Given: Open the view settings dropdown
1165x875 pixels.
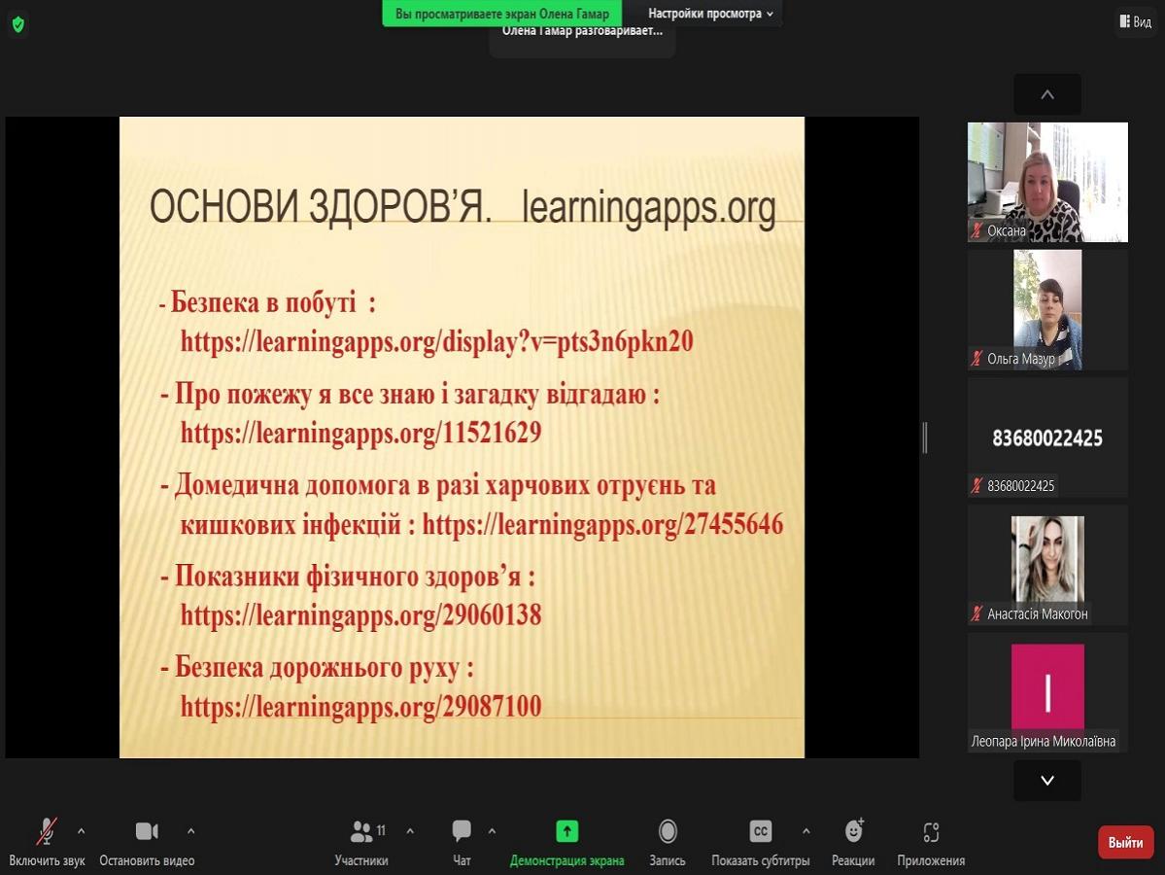Looking at the screenshot, I should (710, 14).
